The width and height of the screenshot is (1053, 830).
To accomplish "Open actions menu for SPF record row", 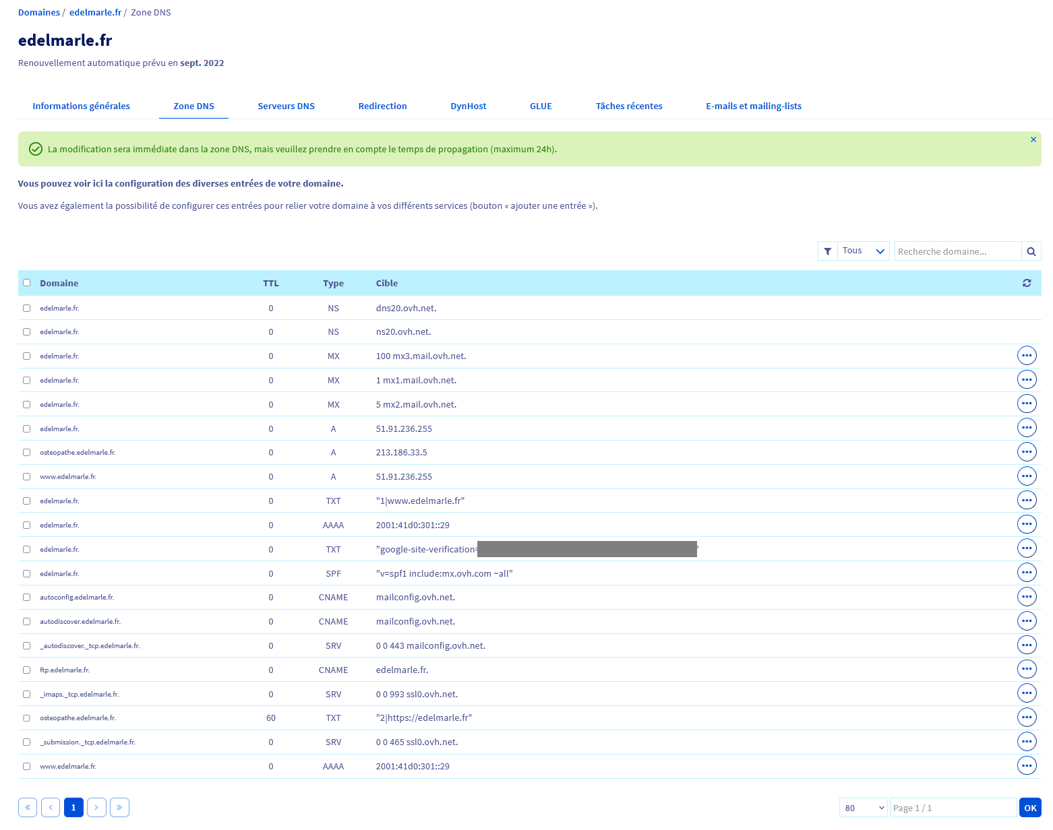I will (x=1026, y=573).
